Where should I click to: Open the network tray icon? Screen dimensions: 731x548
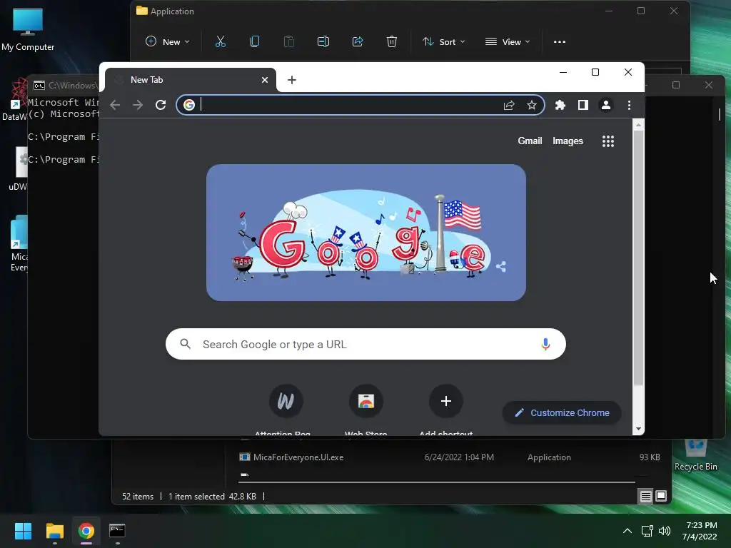tap(647, 531)
